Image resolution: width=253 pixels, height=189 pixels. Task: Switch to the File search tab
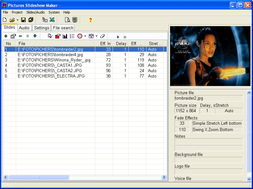pos(63,28)
